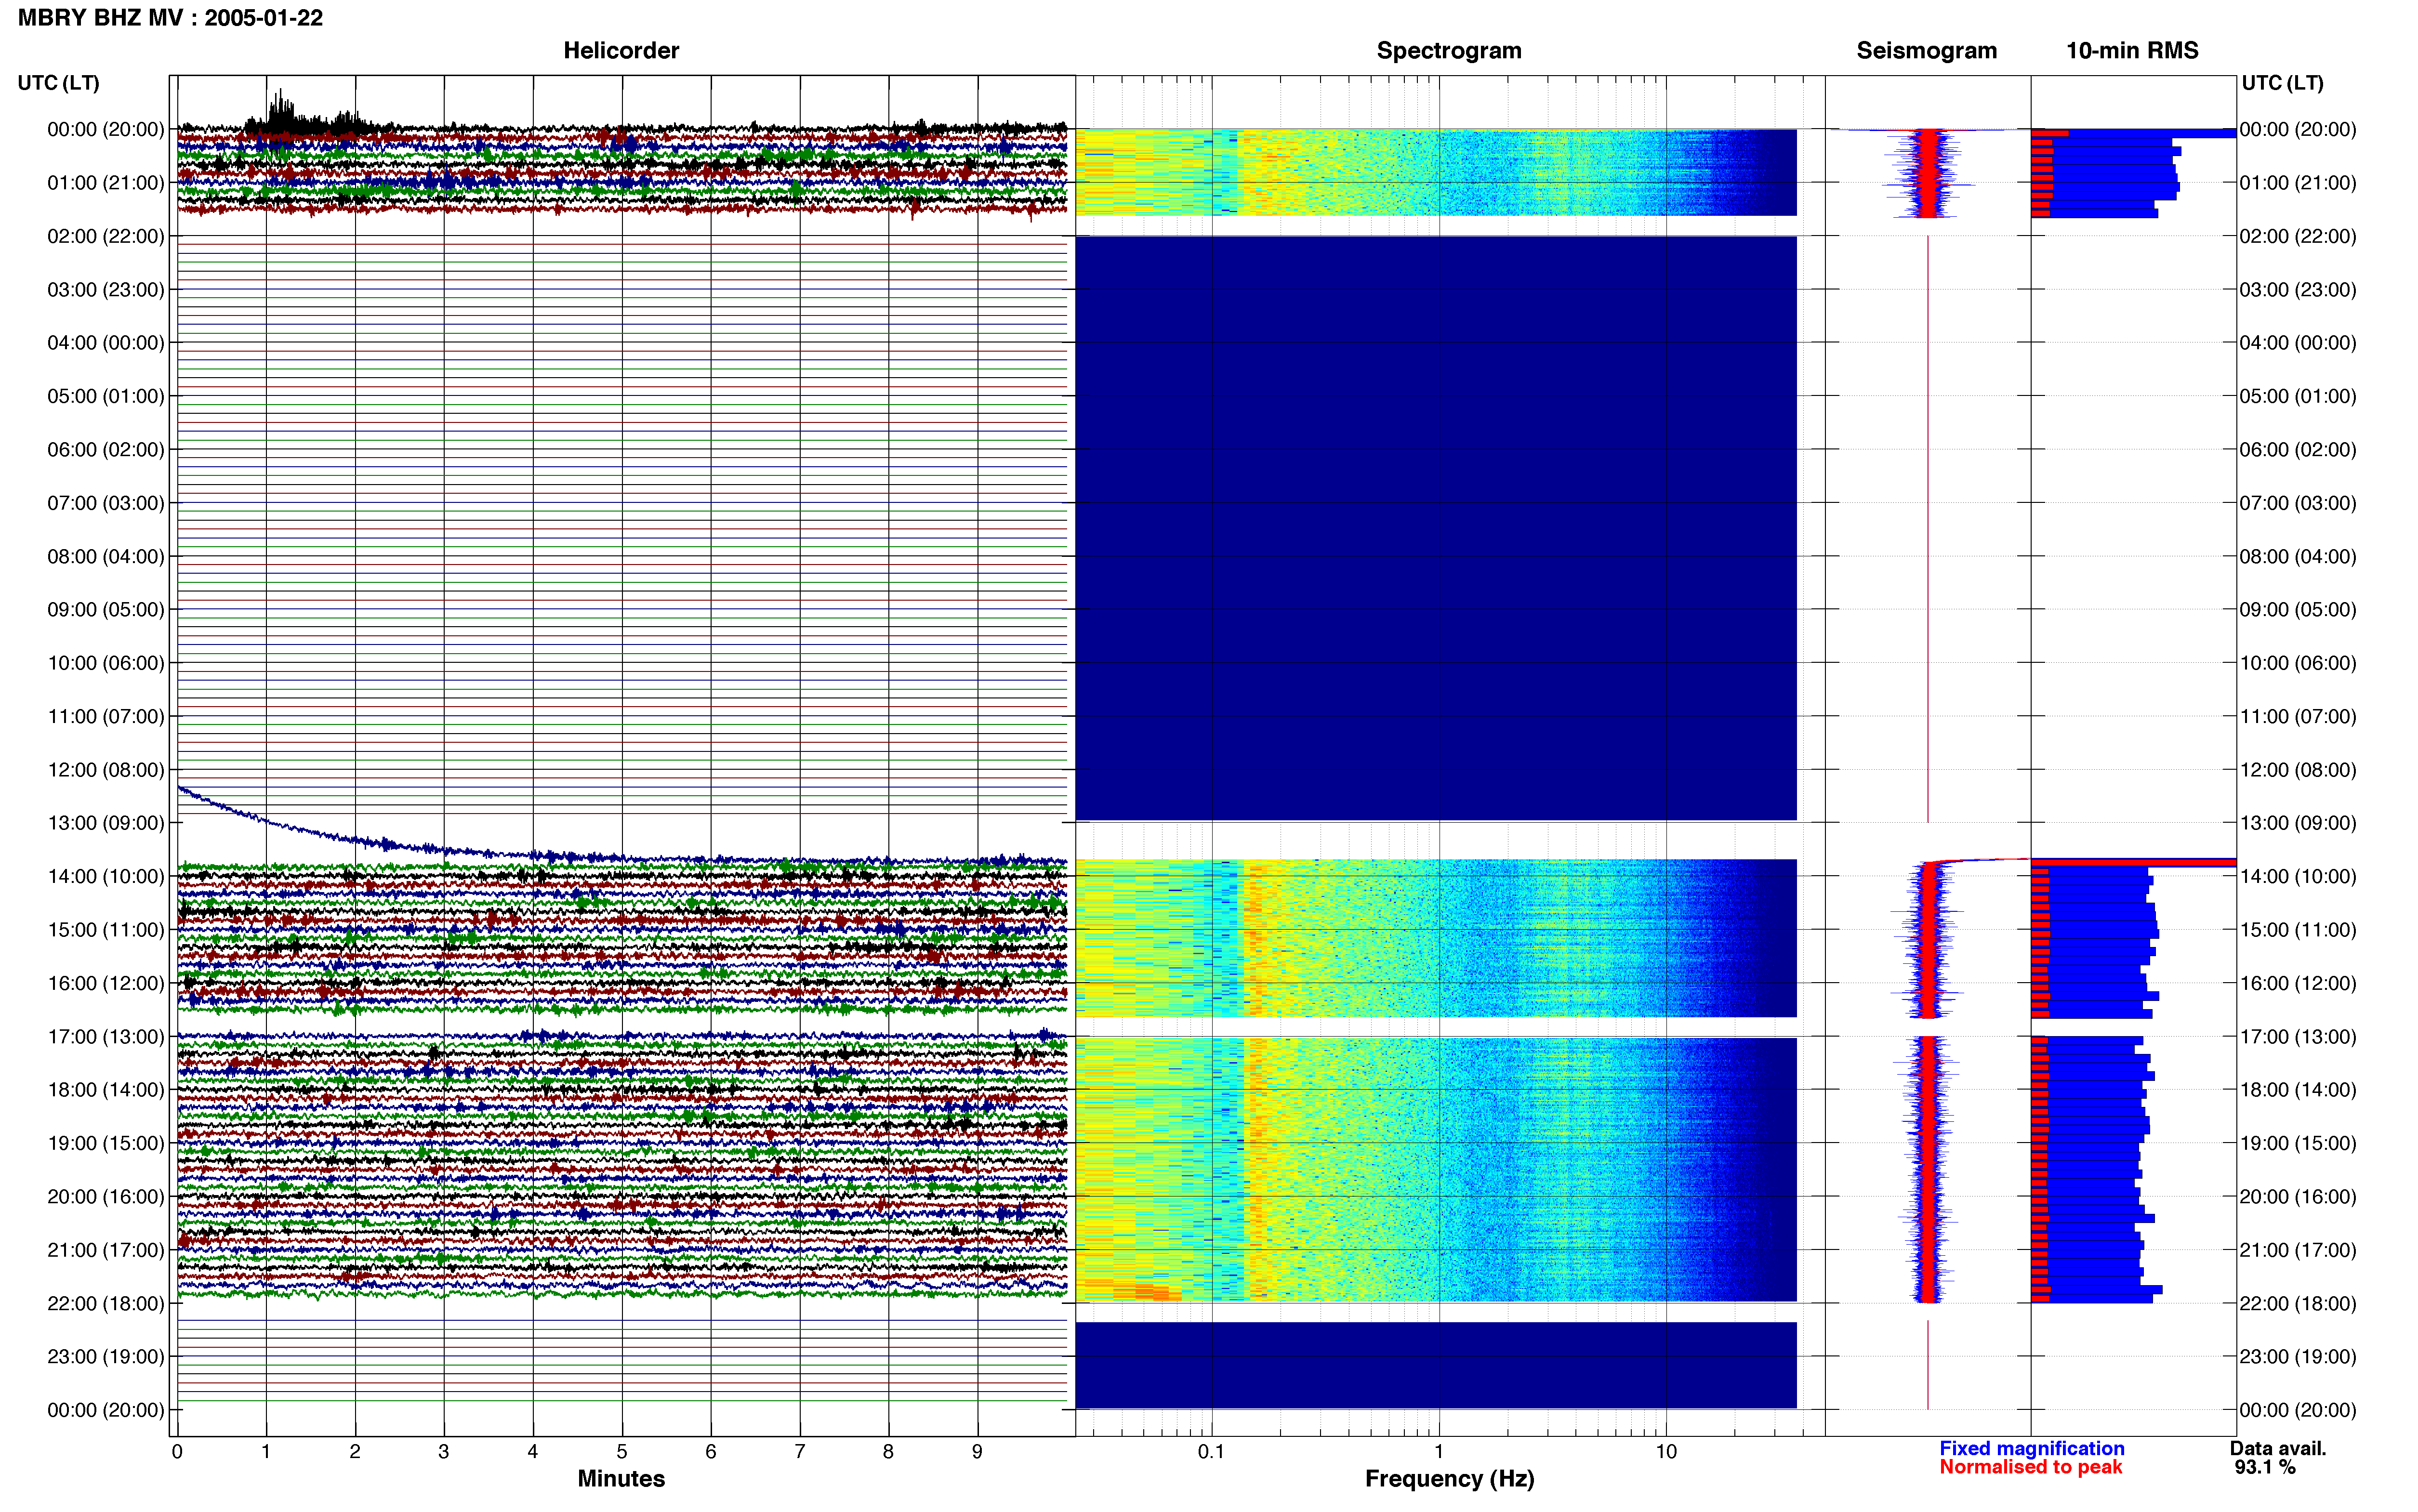Click the '3' tick on the Minutes axis

point(444,1451)
